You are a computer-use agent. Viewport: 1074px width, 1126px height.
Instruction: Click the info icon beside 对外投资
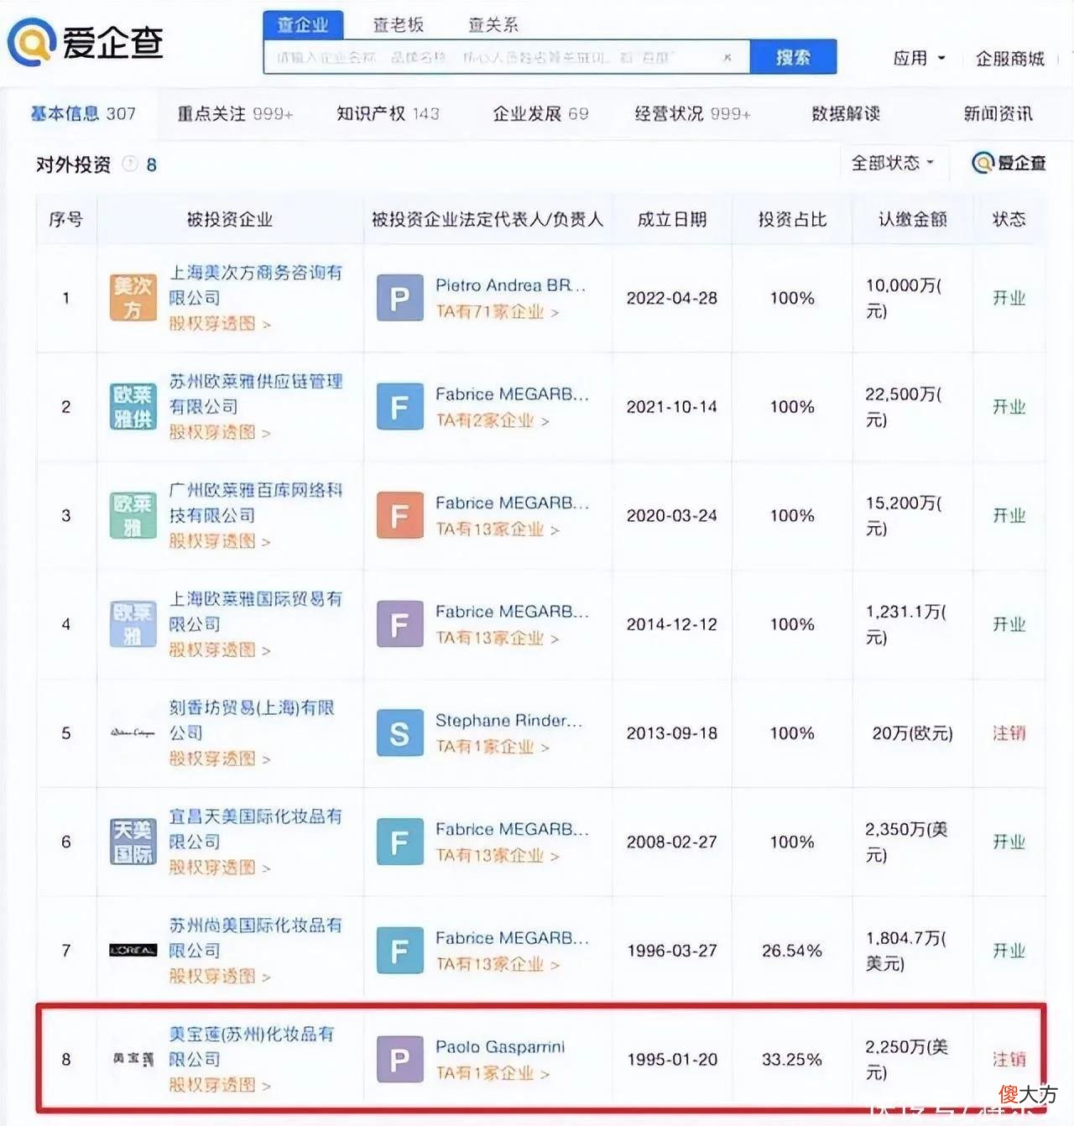pos(130,164)
